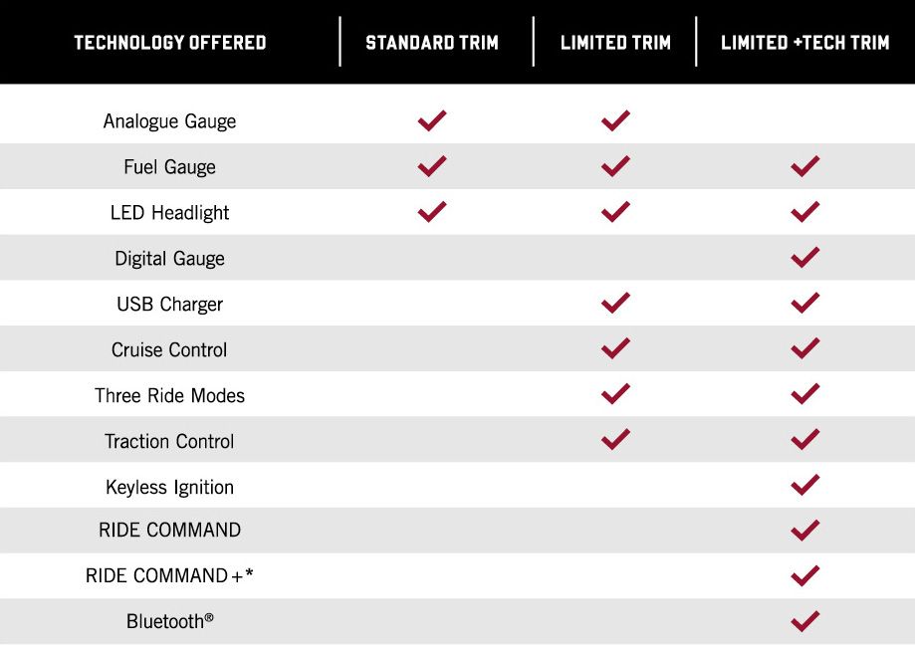
Task: Click the LED Headlight checkmark under Limited +Tech Trim
Action: tap(805, 212)
